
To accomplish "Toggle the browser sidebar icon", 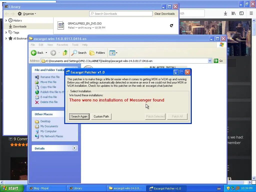I will (241, 13).
